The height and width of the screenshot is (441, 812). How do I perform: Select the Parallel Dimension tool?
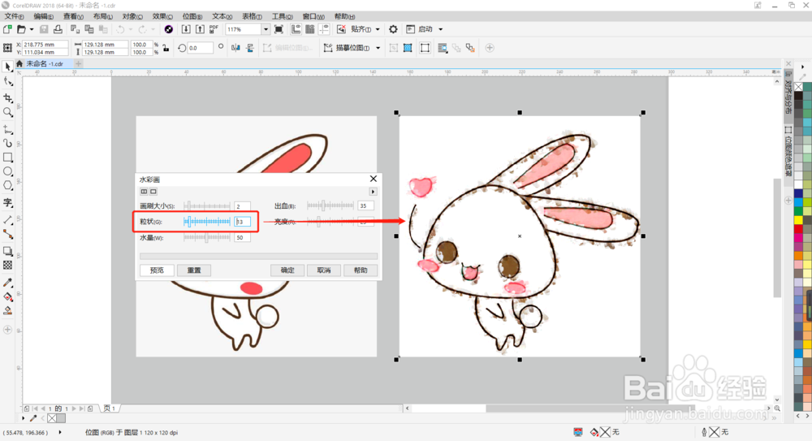point(8,220)
